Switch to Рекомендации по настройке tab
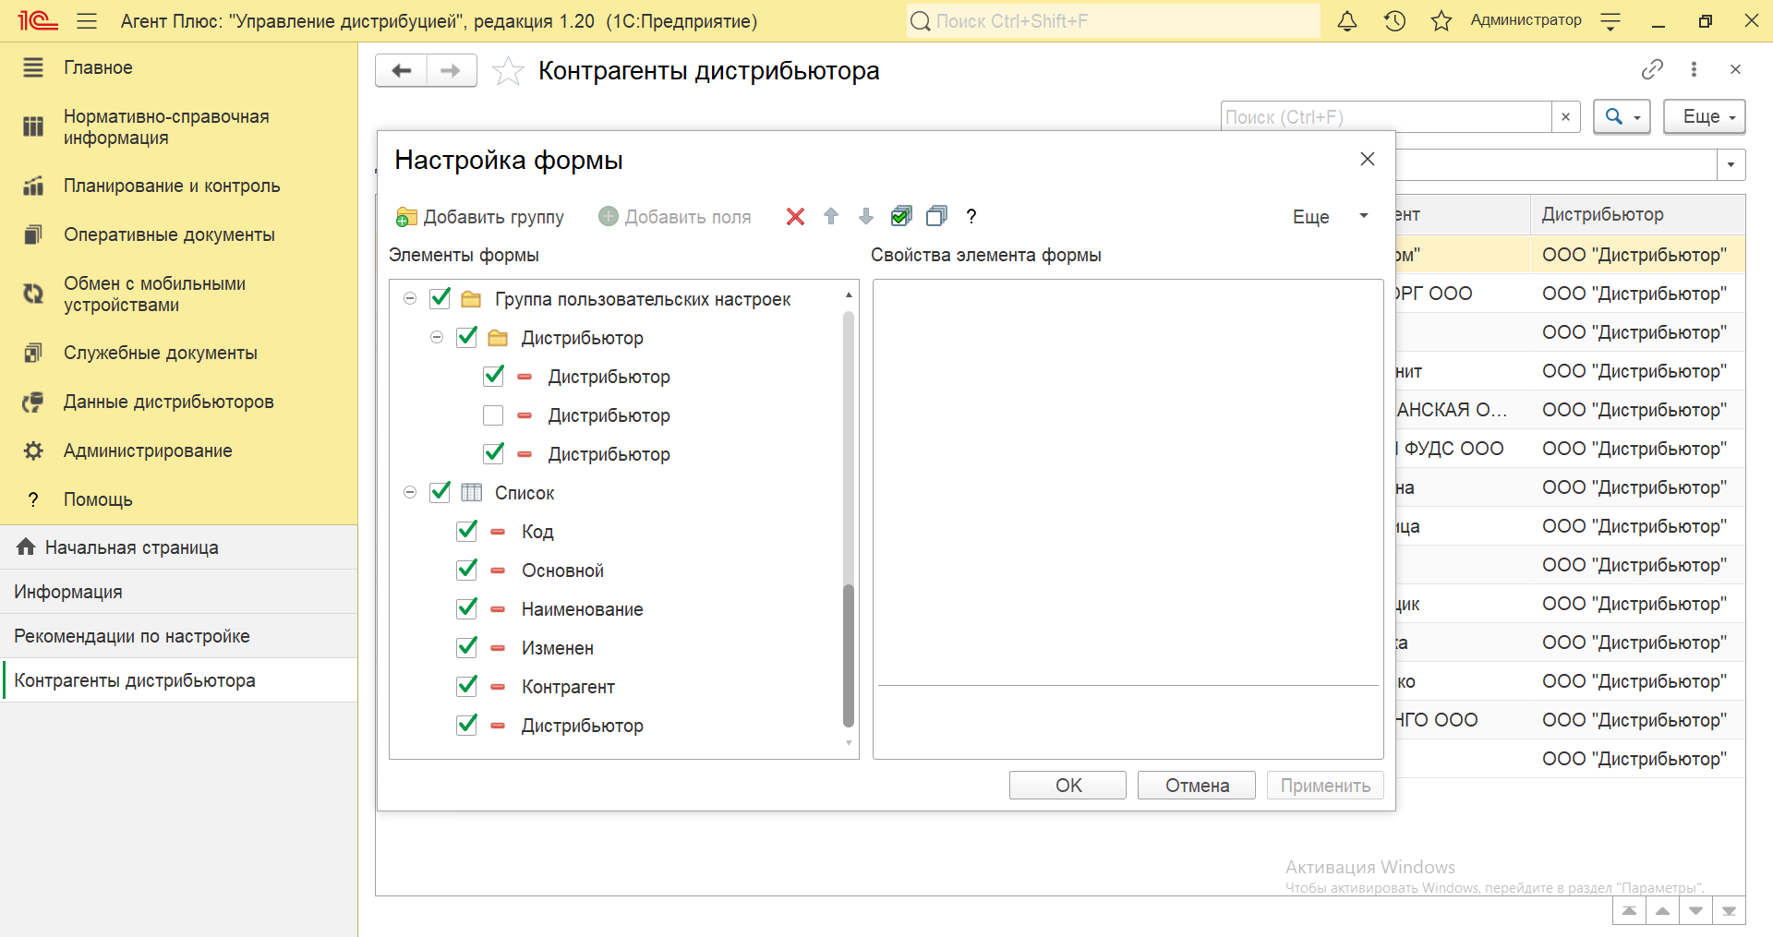 tap(178, 636)
